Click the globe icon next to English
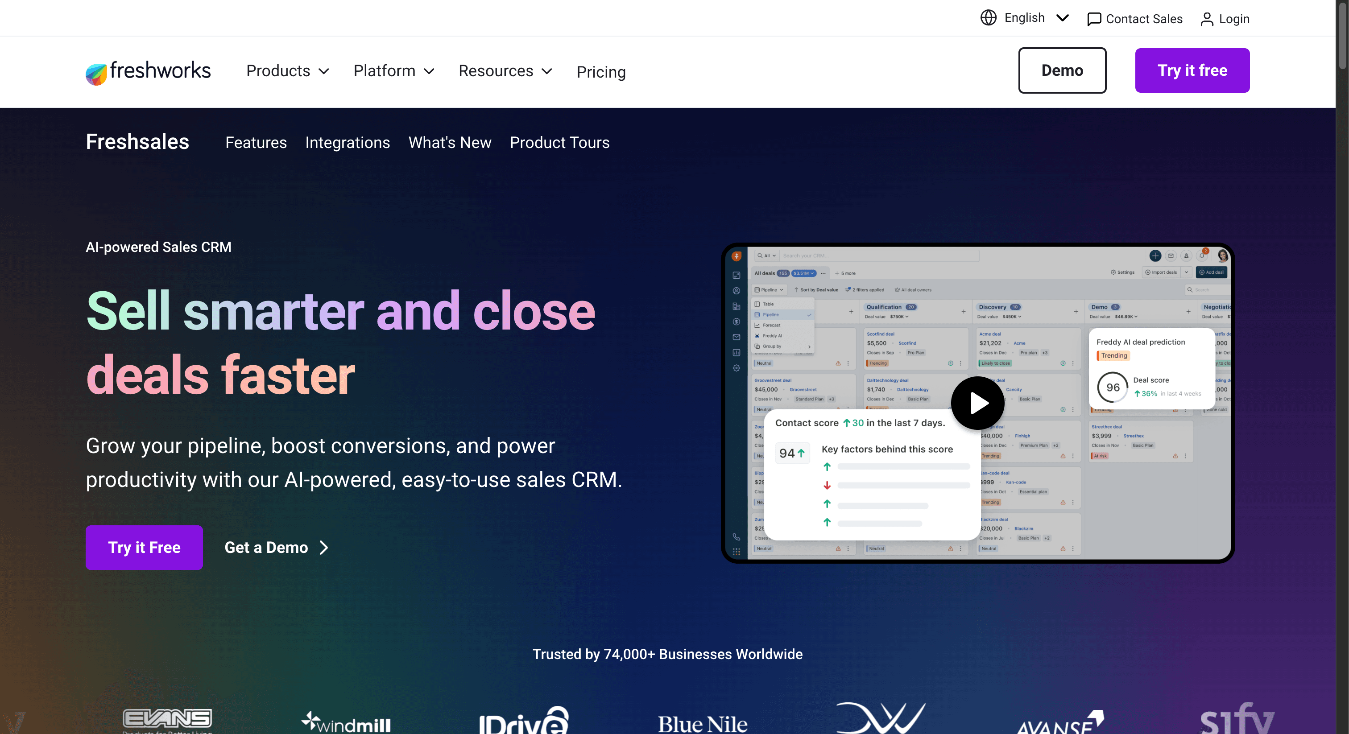 [988, 17]
